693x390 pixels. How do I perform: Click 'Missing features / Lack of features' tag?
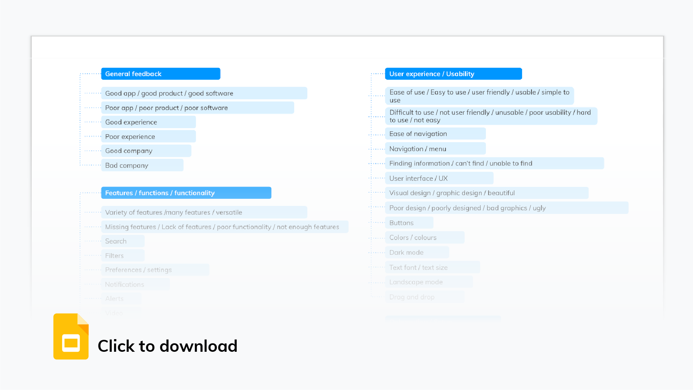pyautogui.click(x=222, y=226)
